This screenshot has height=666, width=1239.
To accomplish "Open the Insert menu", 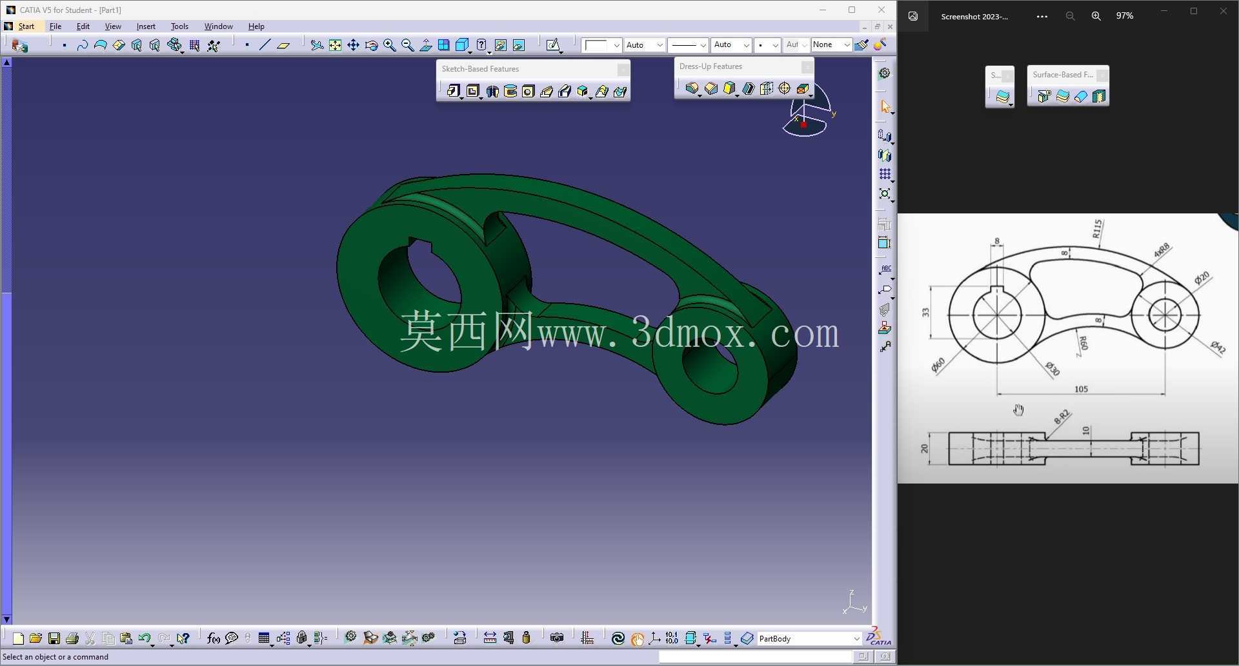I will point(146,26).
